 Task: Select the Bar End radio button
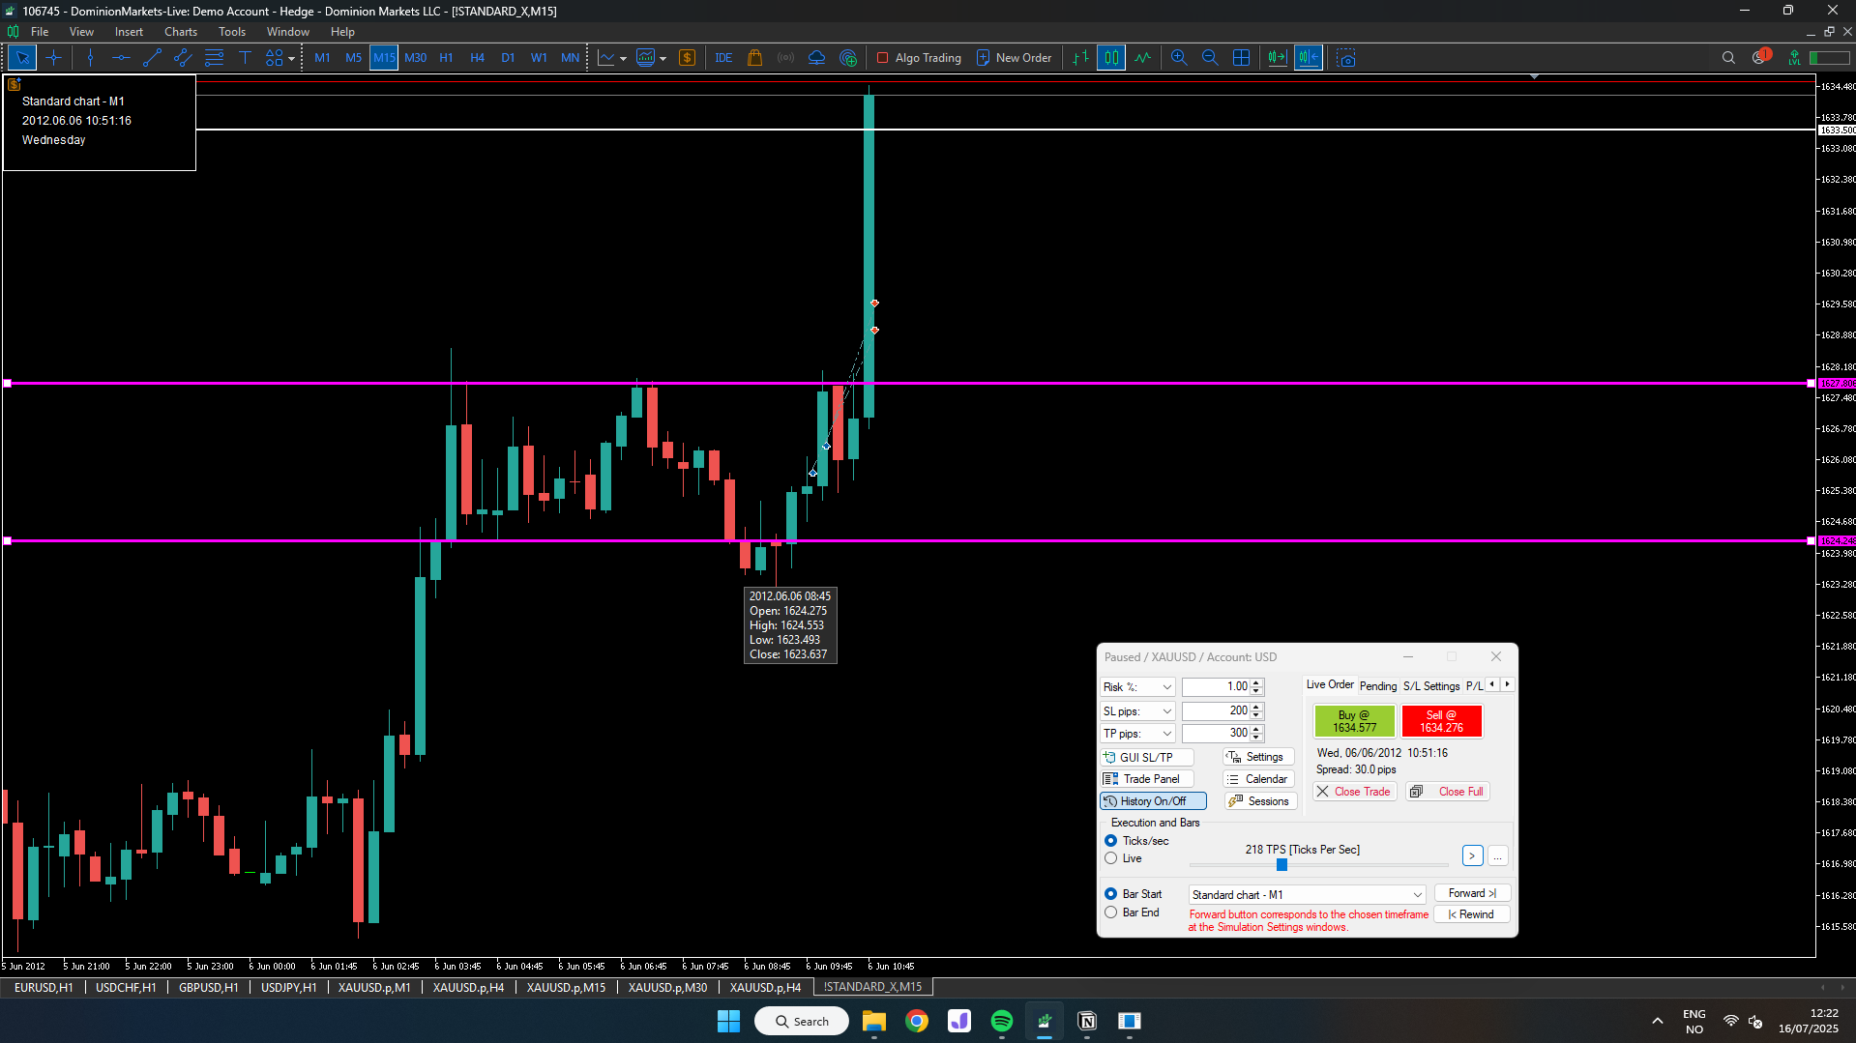(x=1111, y=913)
